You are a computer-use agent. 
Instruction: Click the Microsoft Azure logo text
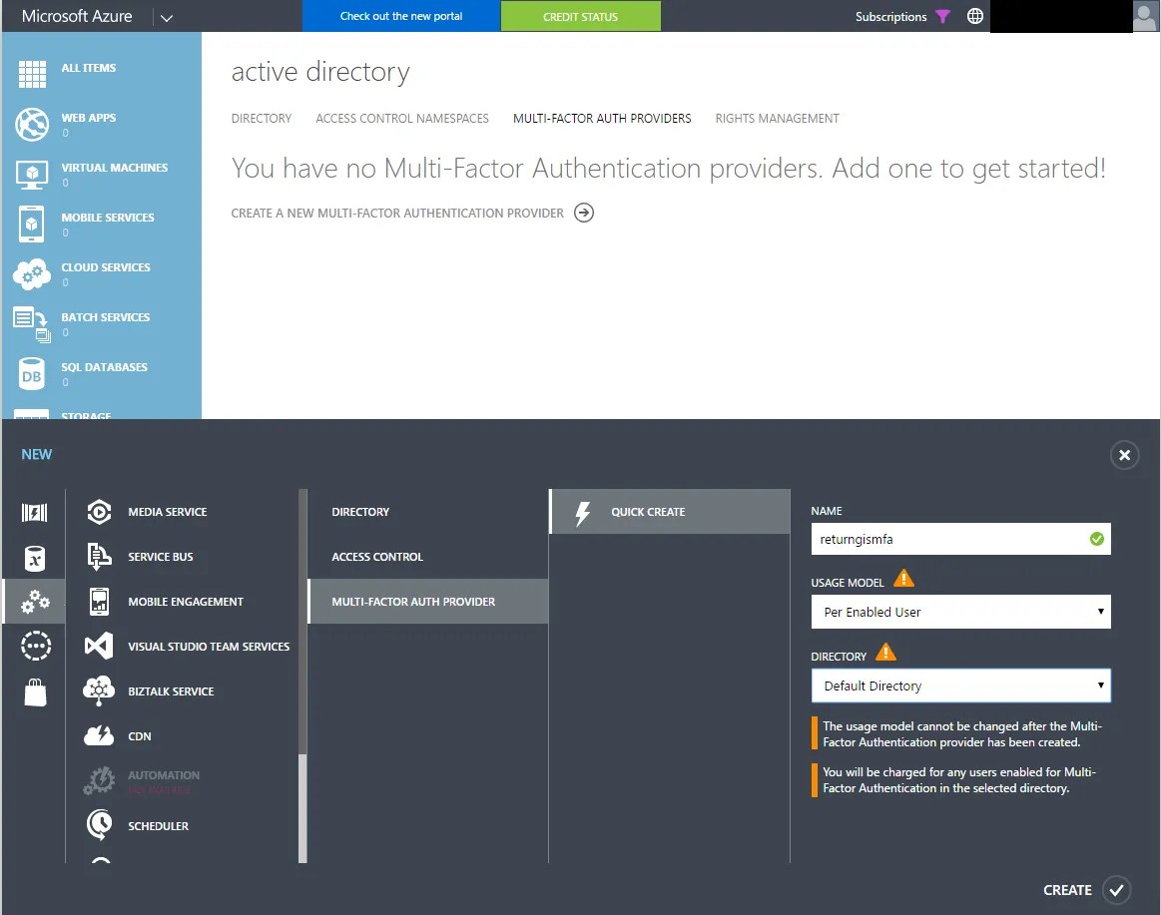pos(77,16)
